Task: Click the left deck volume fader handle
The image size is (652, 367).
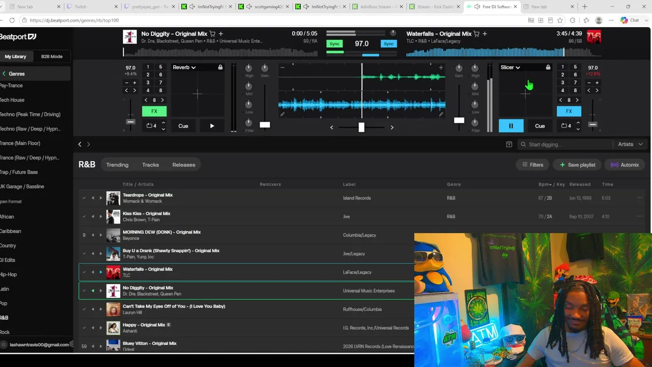Action: (x=265, y=125)
